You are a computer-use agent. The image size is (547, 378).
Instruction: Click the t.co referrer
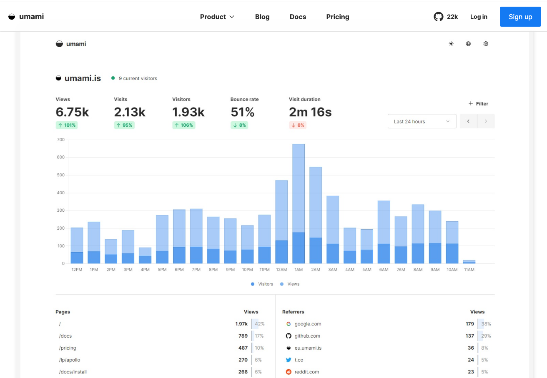[299, 360]
